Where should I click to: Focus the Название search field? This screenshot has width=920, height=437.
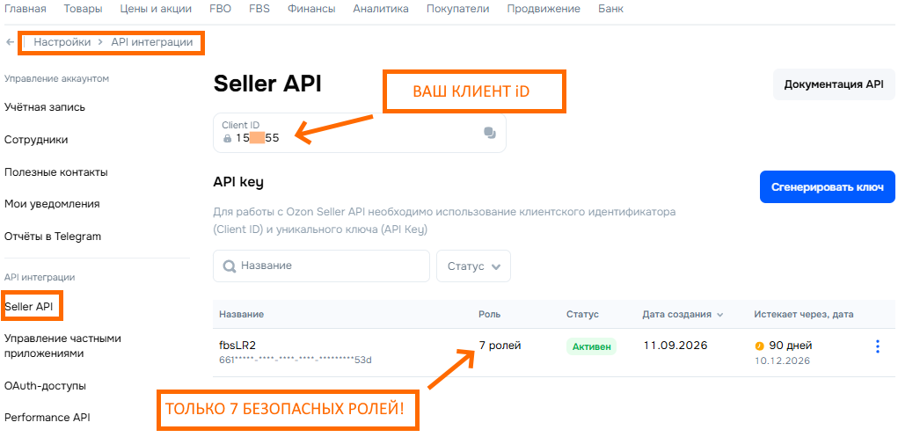(322, 266)
